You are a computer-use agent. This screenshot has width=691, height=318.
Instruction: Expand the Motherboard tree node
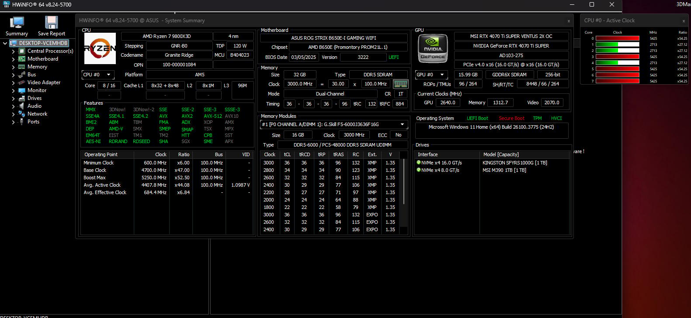tap(13, 59)
